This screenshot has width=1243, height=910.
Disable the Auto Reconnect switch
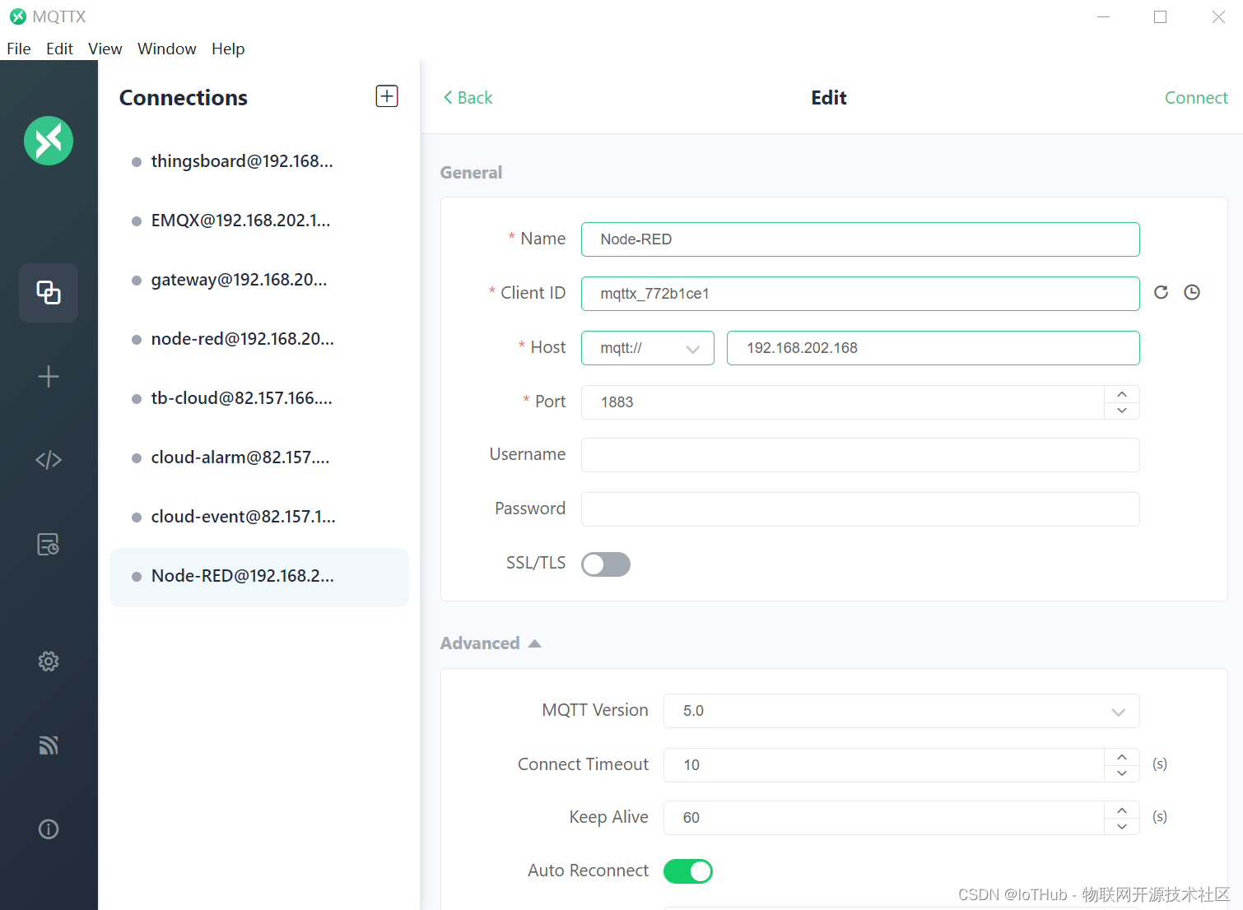[688, 871]
